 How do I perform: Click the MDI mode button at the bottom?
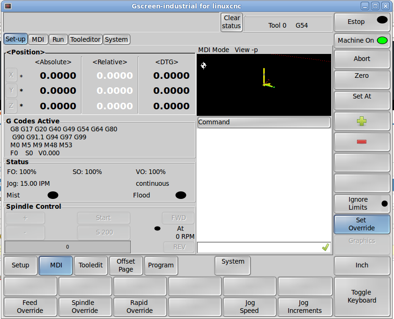click(56, 265)
